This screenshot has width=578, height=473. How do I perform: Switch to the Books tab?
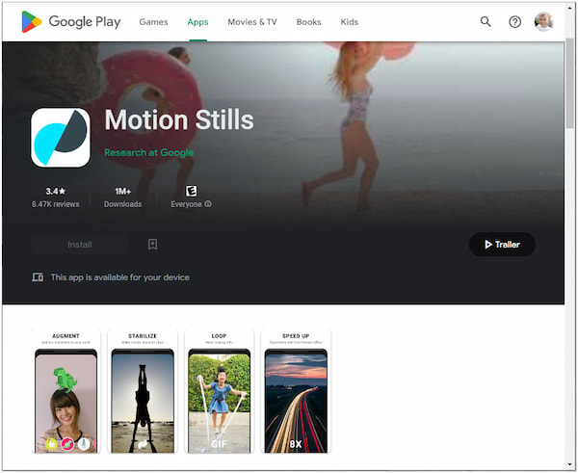tap(308, 22)
